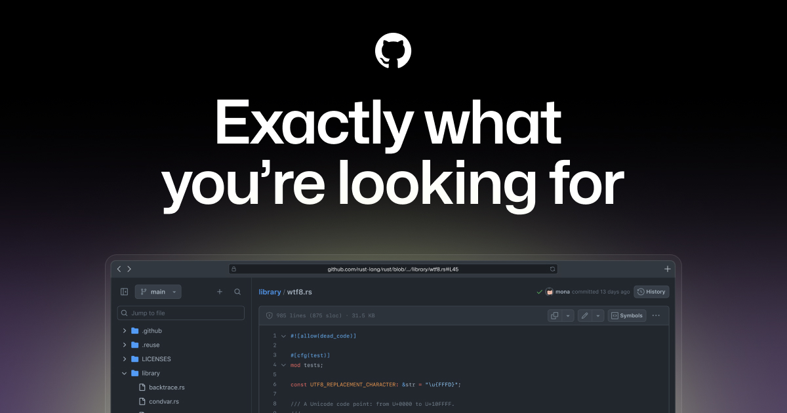Click line number 6 in the gutter
787x413 pixels.
point(275,384)
